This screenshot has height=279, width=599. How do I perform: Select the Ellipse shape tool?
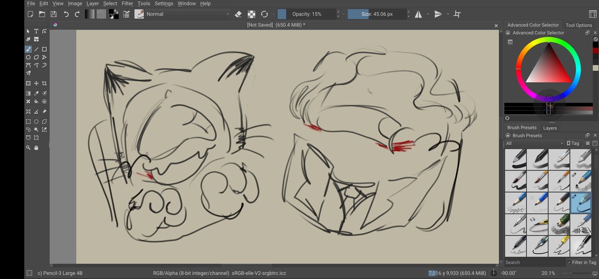coord(28,57)
